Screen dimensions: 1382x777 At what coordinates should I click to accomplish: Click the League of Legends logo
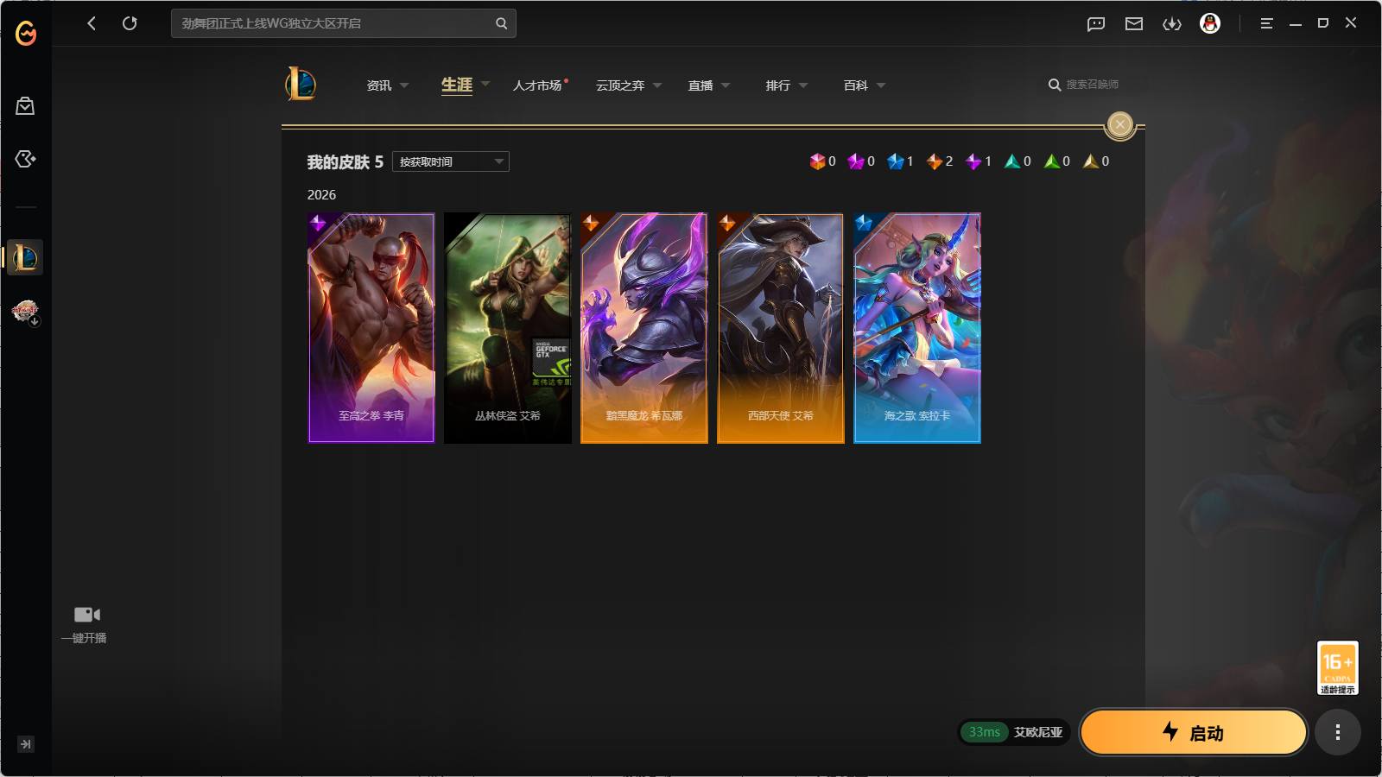click(301, 84)
